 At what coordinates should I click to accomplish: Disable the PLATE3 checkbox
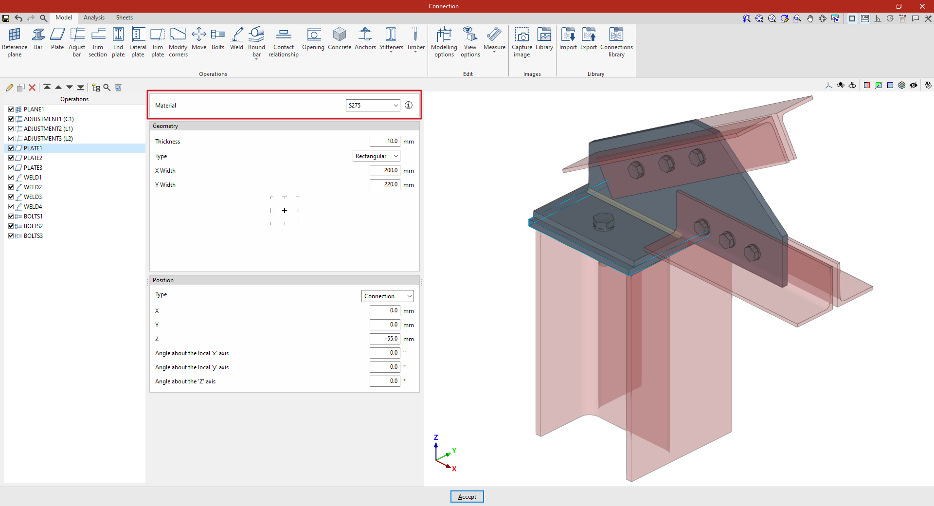tap(11, 168)
